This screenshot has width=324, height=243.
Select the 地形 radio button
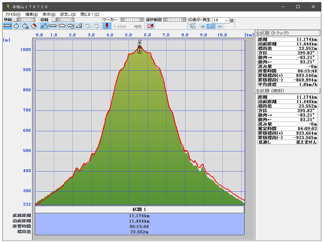coord(131,26)
